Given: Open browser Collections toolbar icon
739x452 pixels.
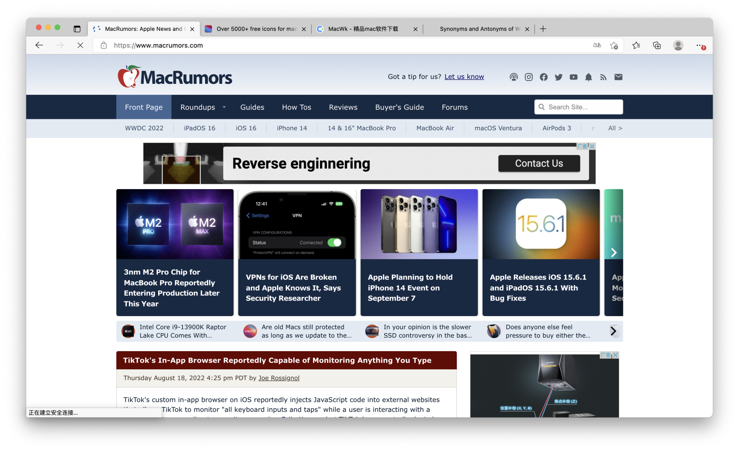Looking at the screenshot, I should (657, 45).
